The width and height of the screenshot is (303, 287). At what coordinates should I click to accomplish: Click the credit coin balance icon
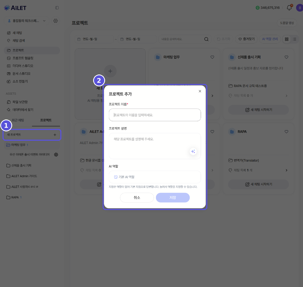point(257,8)
